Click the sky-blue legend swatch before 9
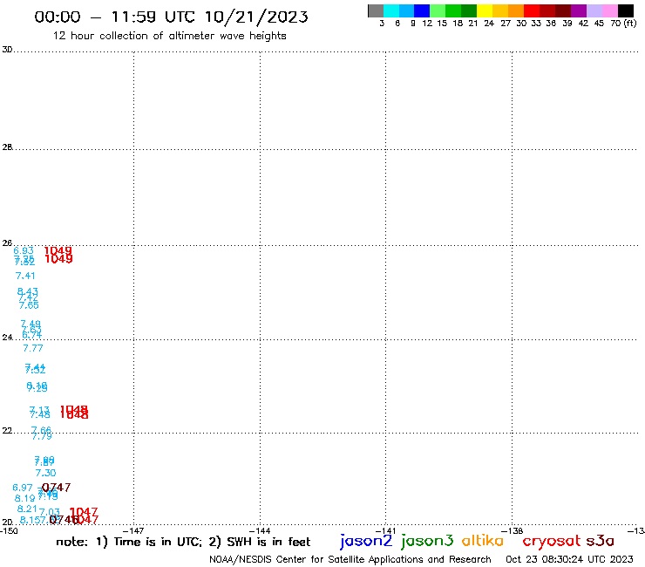This screenshot has width=645, height=567. pos(406,10)
